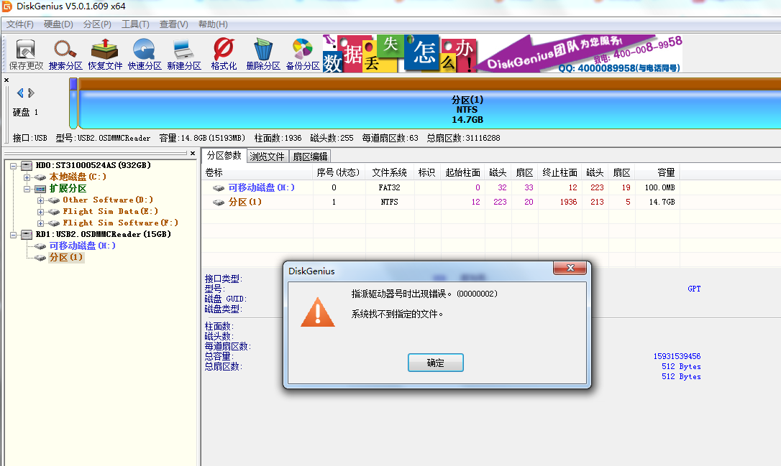Viewport: 781px width, 466px height.
Task: Expand the 本地磁盘(C:) tree node
Action: coord(27,177)
